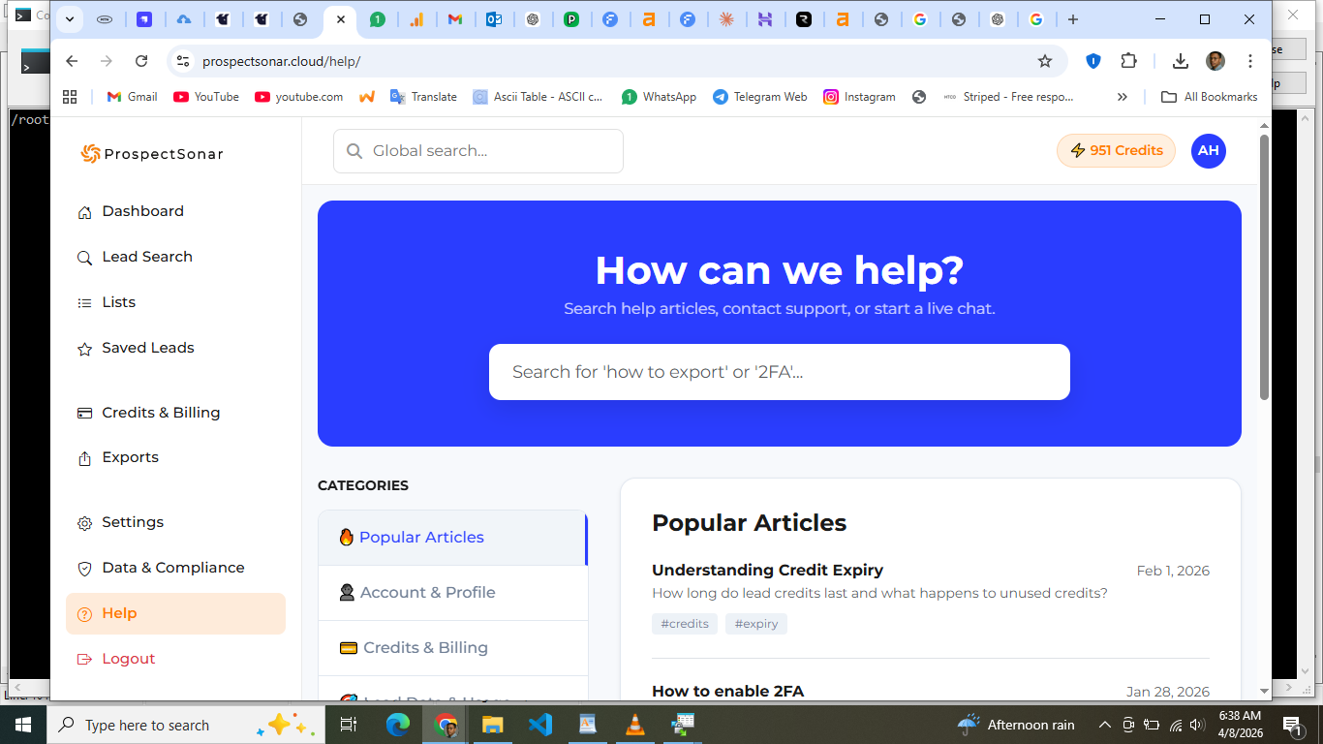
Task: Select the Account & Profile category
Action: point(427,593)
